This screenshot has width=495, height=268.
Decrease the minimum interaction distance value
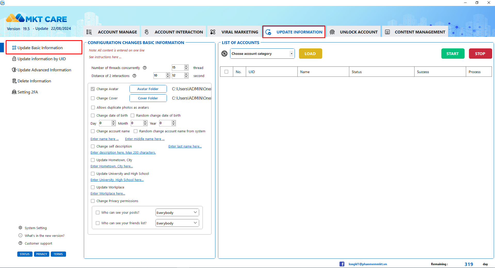(x=168, y=77)
